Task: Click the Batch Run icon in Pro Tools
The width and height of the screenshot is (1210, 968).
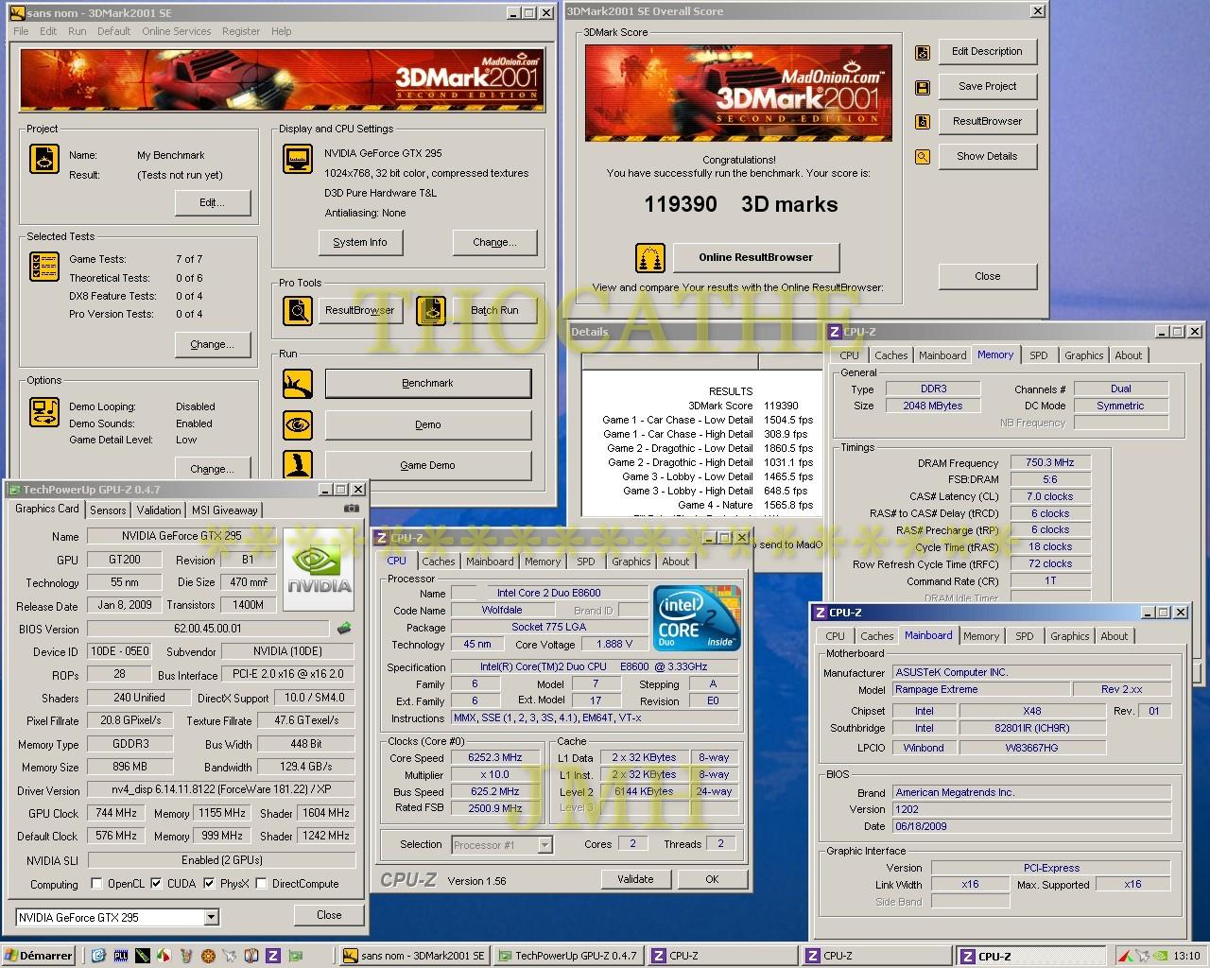Action: point(431,310)
